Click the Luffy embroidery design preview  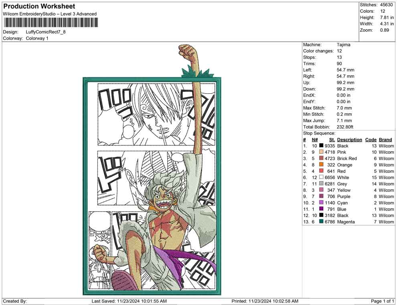tap(152, 170)
